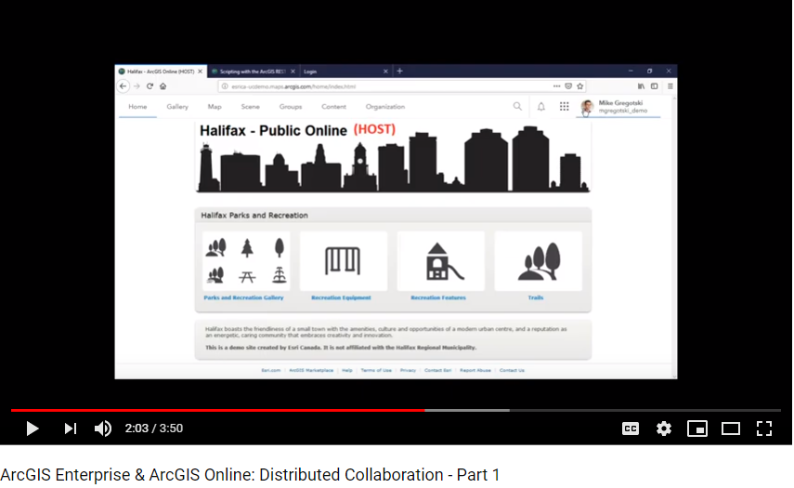Screen dimensions: 794x488
Task: Toggle closed captions CC
Action: (x=631, y=429)
